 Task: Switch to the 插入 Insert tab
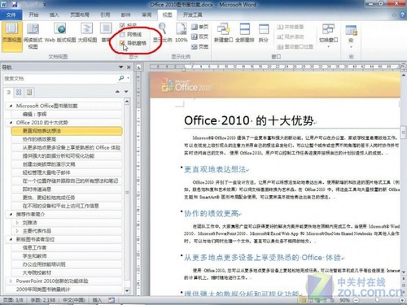tap(54, 15)
